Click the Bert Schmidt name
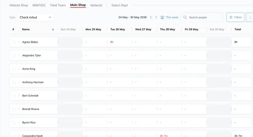This screenshot has width=253, height=137. tap(30, 95)
